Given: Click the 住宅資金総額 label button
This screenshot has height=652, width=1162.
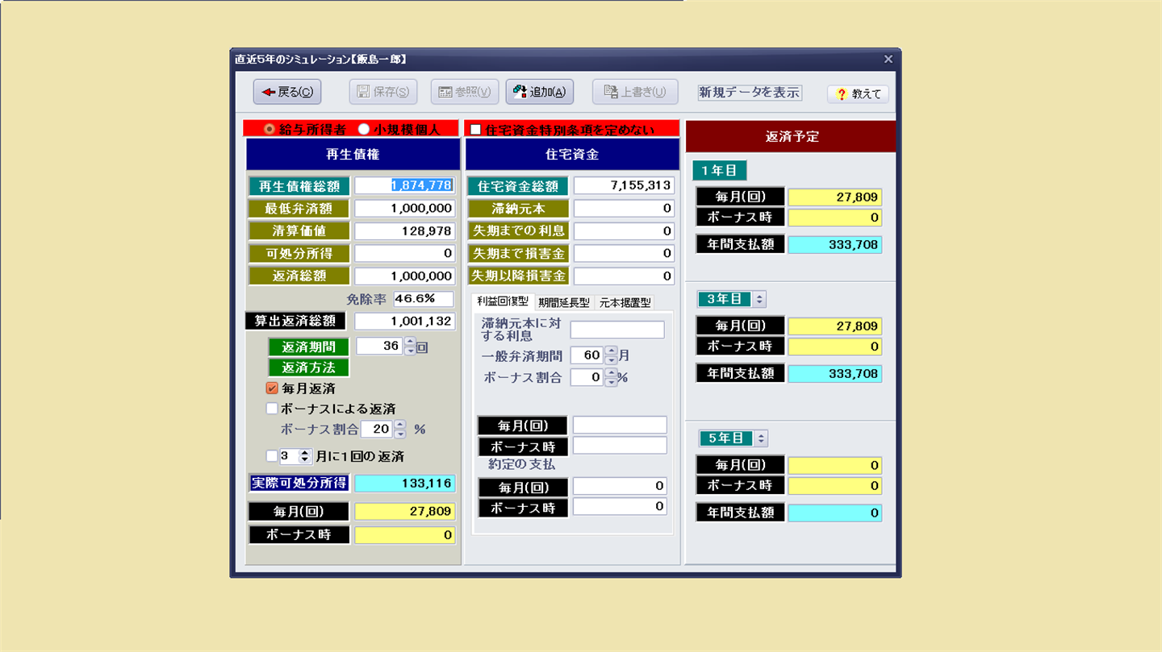Looking at the screenshot, I should (x=518, y=186).
